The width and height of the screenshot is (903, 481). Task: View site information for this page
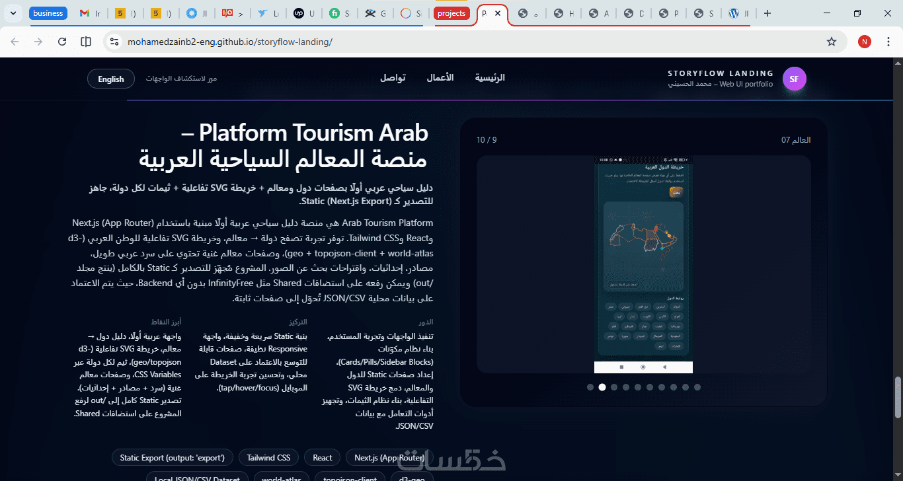click(x=114, y=42)
